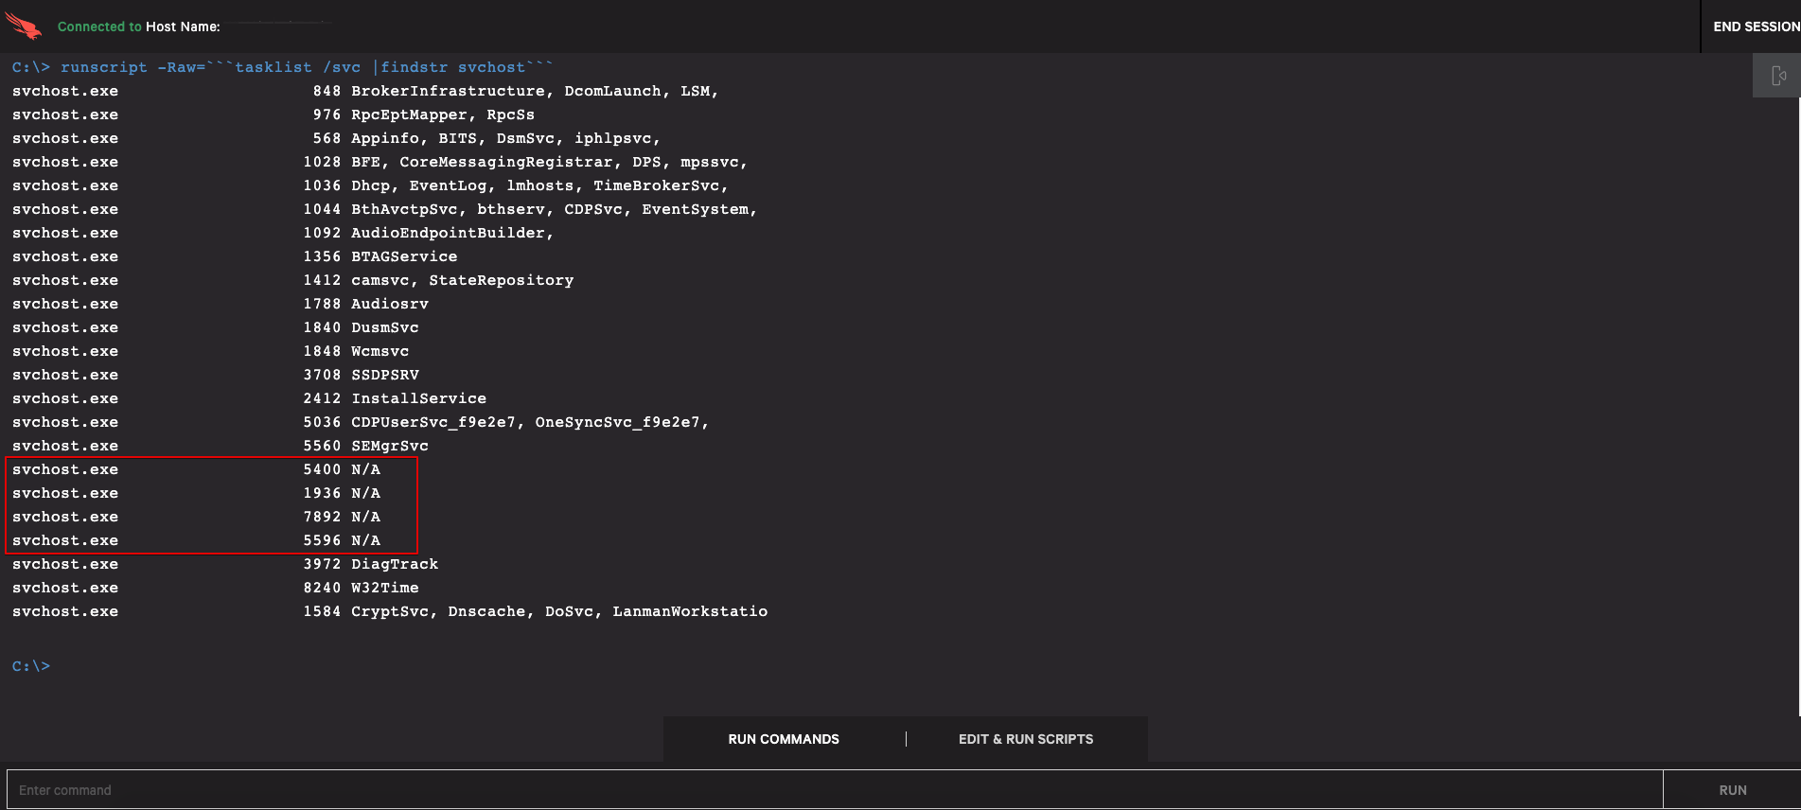Click the AudioEndpointBuilder service text
The height and width of the screenshot is (810, 1801).
coord(450,233)
